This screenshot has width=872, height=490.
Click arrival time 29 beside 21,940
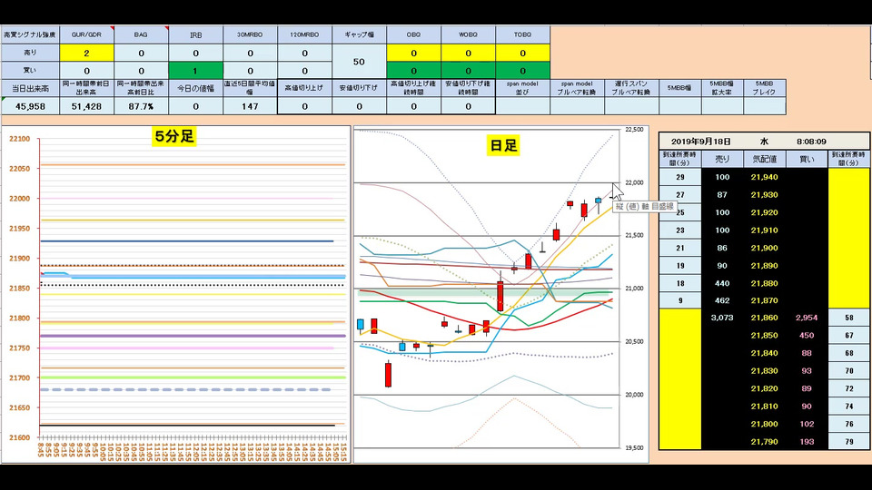pyautogui.click(x=680, y=177)
